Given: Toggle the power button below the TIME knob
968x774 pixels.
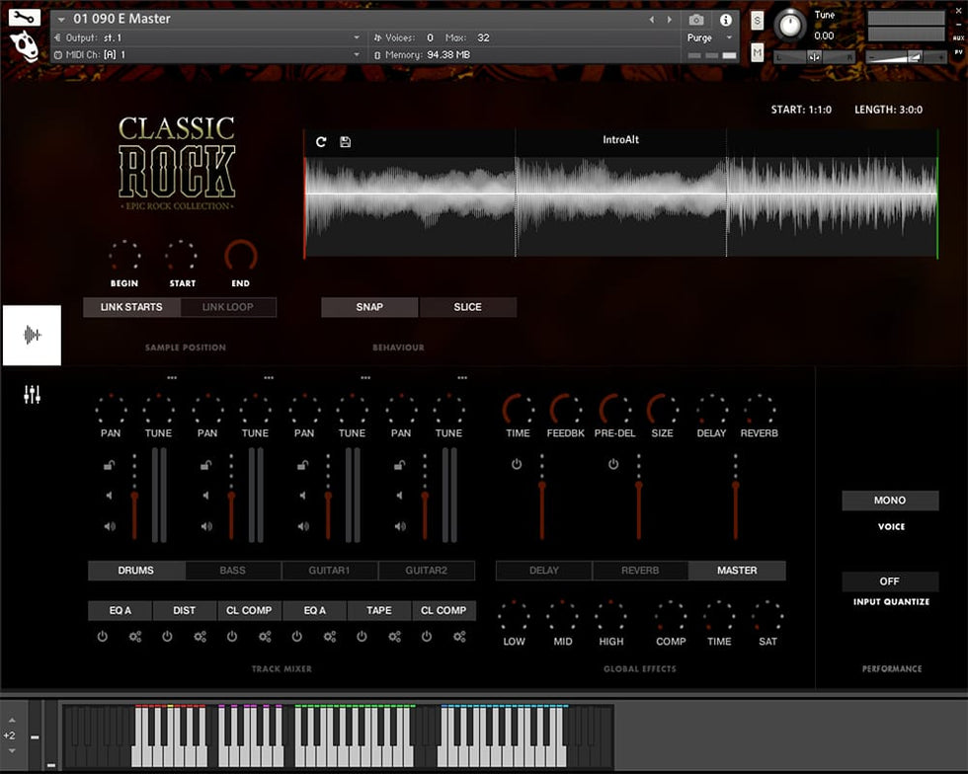Looking at the screenshot, I should tap(517, 464).
